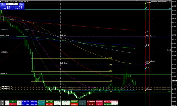The image size is (177, 106).
Task: Click the XAUUSD,M15 chart title text
Action: pyautogui.click(x=5, y=1)
